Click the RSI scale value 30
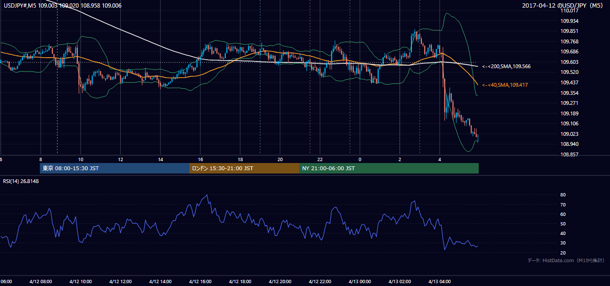Screen dimensions: 610x286 [563, 243]
